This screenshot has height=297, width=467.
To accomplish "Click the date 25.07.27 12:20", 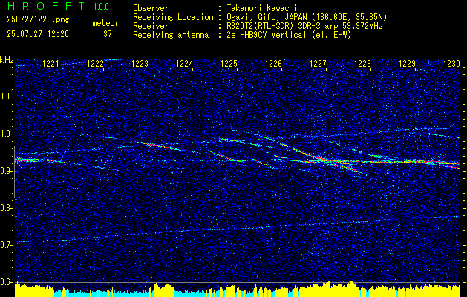I will point(38,34).
